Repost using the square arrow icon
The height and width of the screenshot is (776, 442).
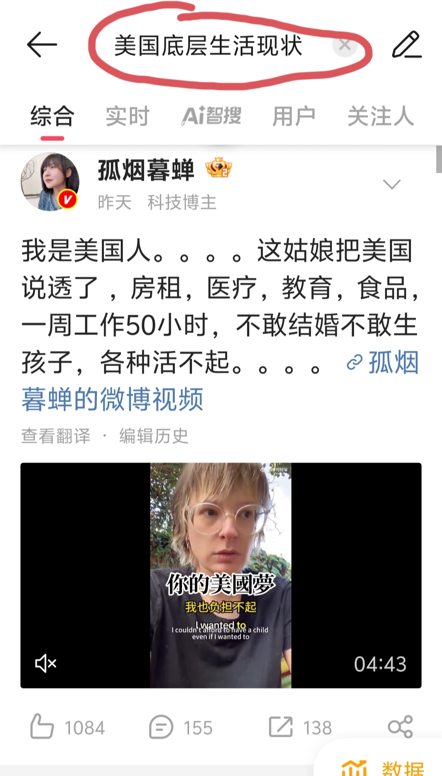pyautogui.click(x=281, y=727)
